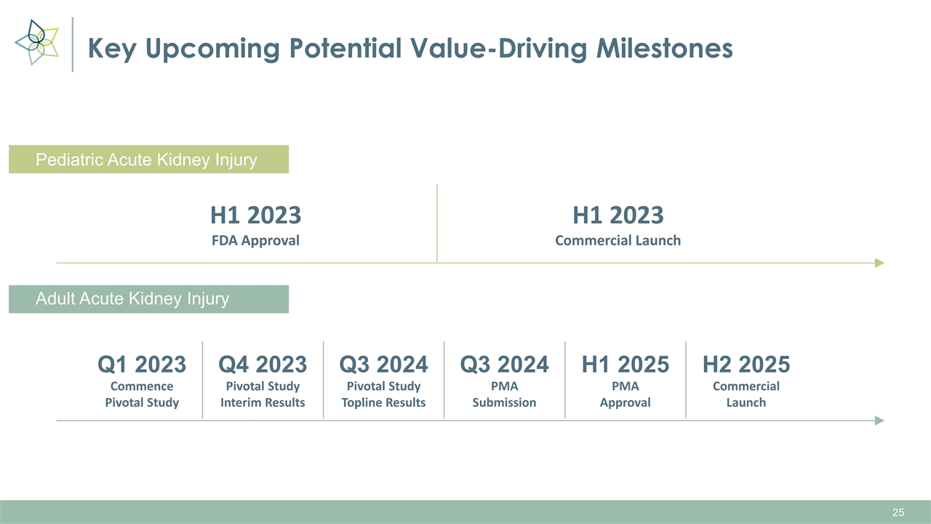The width and height of the screenshot is (931, 524).
Task: Select the 'H2 2025' milestone date
Action: tap(746, 363)
